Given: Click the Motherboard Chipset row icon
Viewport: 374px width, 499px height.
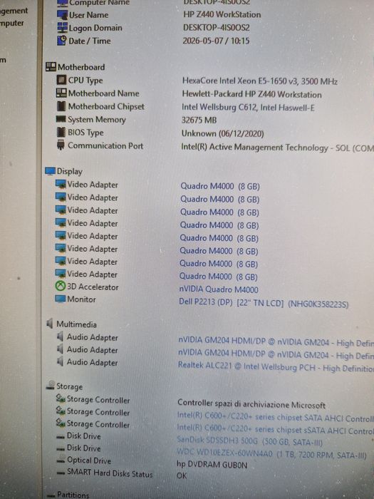Looking at the screenshot, I should pyautogui.click(x=61, y=106).
